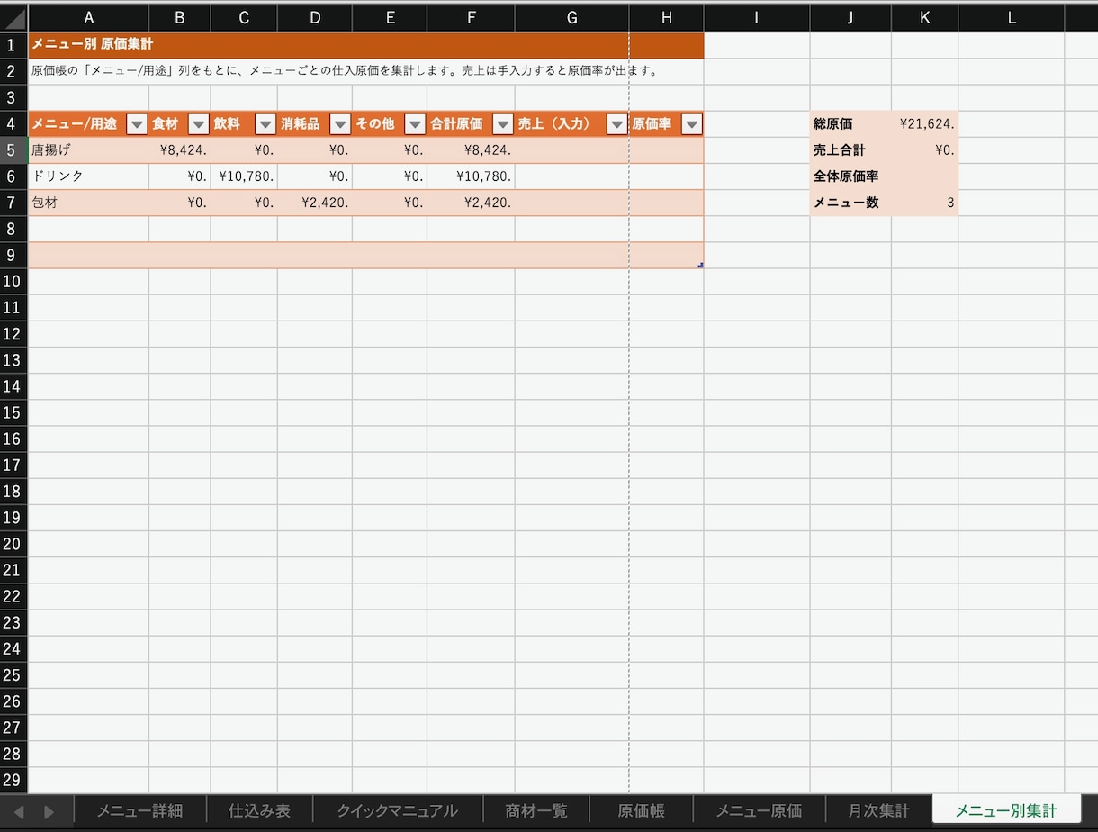Viewport: 1098px width, 832px height.
Task: Click the 売上 input cell for ドリンク
Action: pos(572,176)
